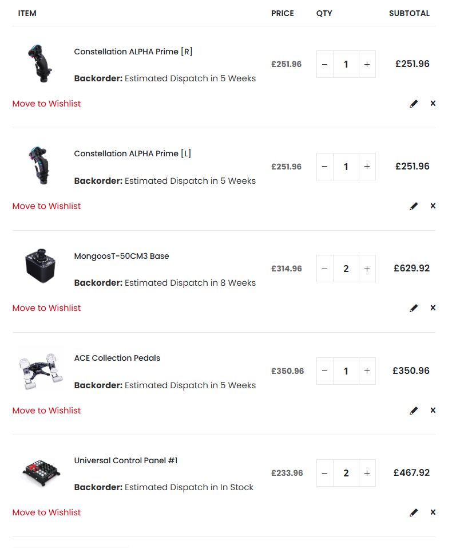Edit the Constellation ALPHA Prime [R] item
Image resolution: width=452 pixels, height=548 pixels.
414,104
